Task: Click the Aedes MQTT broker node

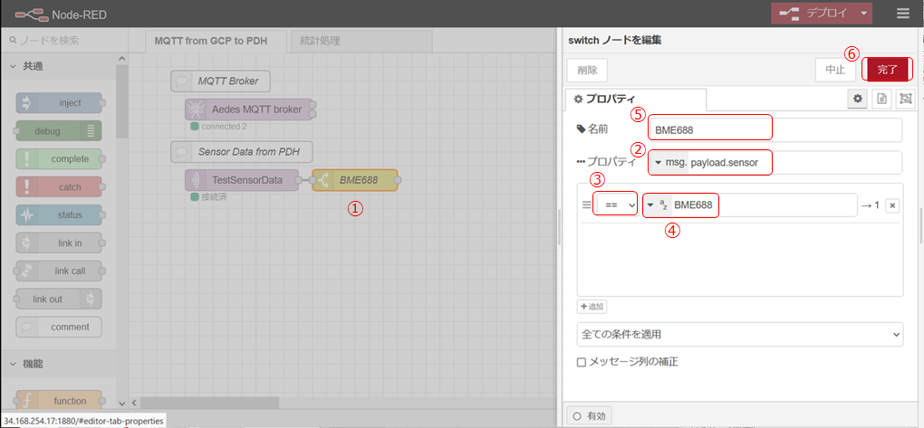Action: coord(248,109)
